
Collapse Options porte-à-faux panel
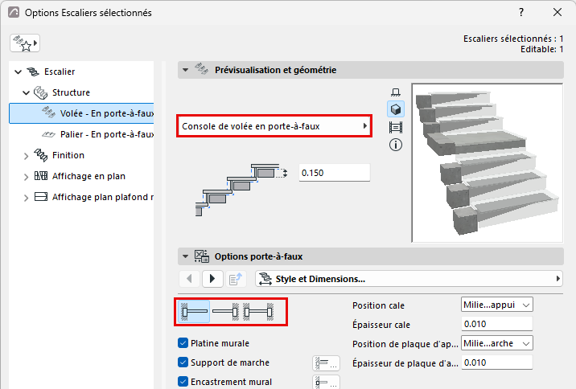coord(186,256)
